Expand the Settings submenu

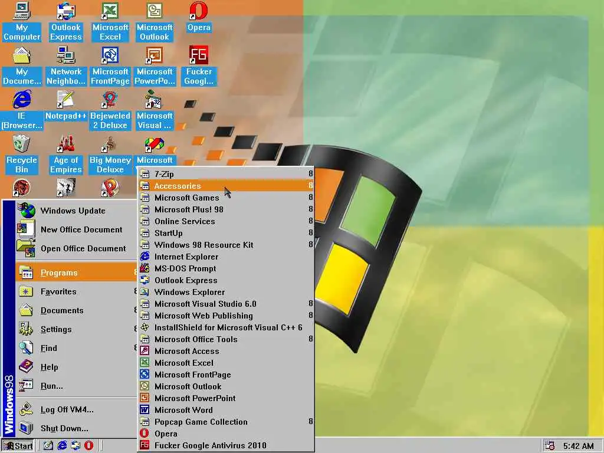tap(76, 329)
